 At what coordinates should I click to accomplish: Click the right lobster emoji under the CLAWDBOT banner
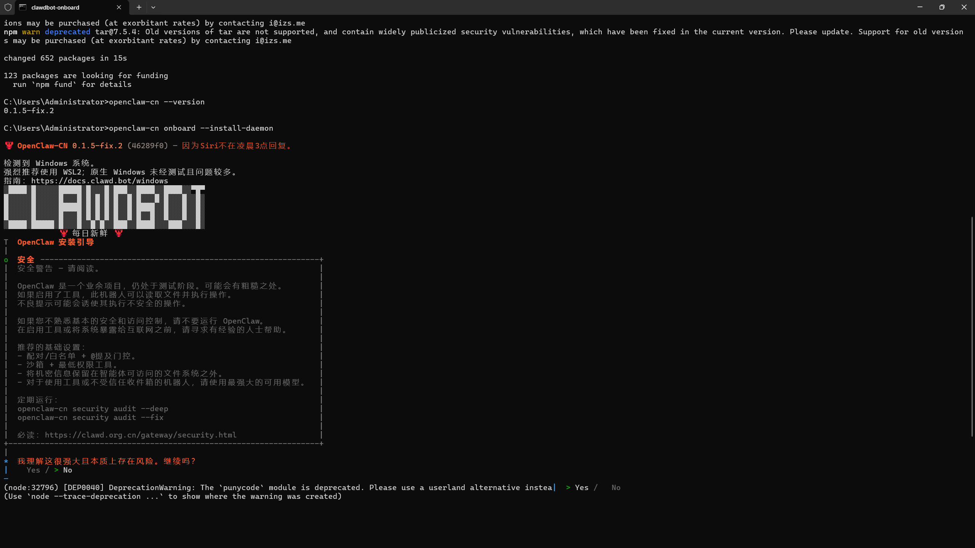coord(118,233)
